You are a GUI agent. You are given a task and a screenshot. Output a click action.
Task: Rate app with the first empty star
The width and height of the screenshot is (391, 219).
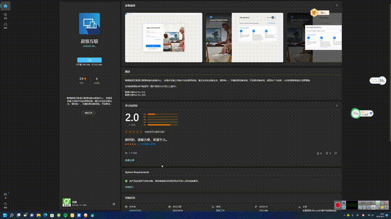126,132
